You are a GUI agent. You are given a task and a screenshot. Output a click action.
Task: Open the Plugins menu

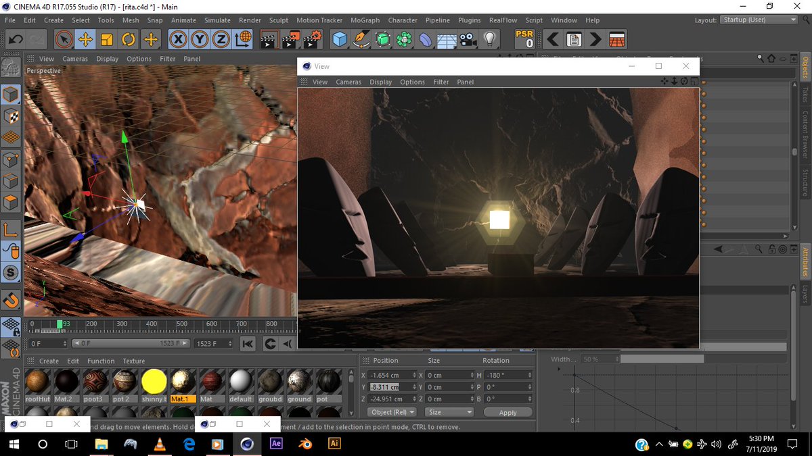(470, 20)
